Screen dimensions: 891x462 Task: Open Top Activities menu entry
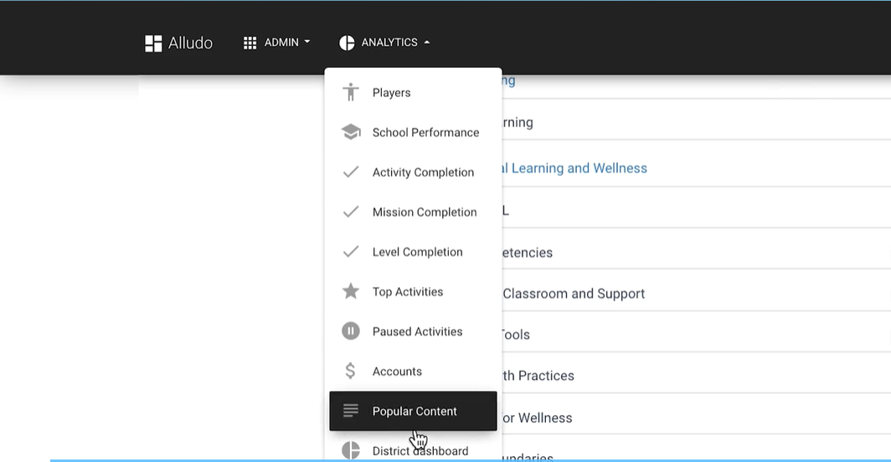pos(413,291)
